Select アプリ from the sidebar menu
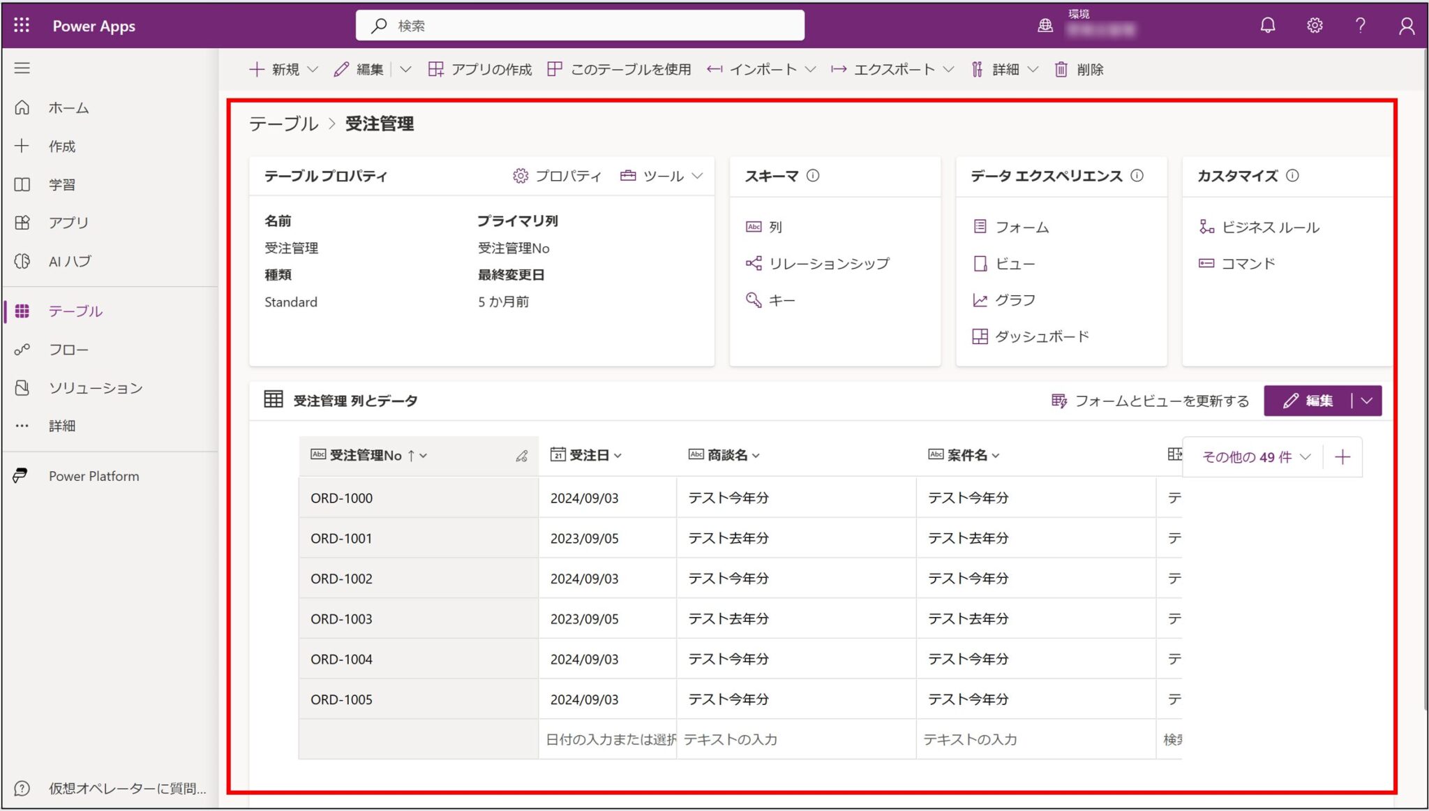This screenshot has height=811, width=1429. tap(68, 223)
